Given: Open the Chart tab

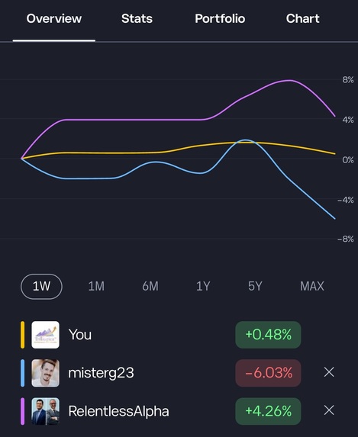Looking at the screenshot, I should click(x=303, y=18).
